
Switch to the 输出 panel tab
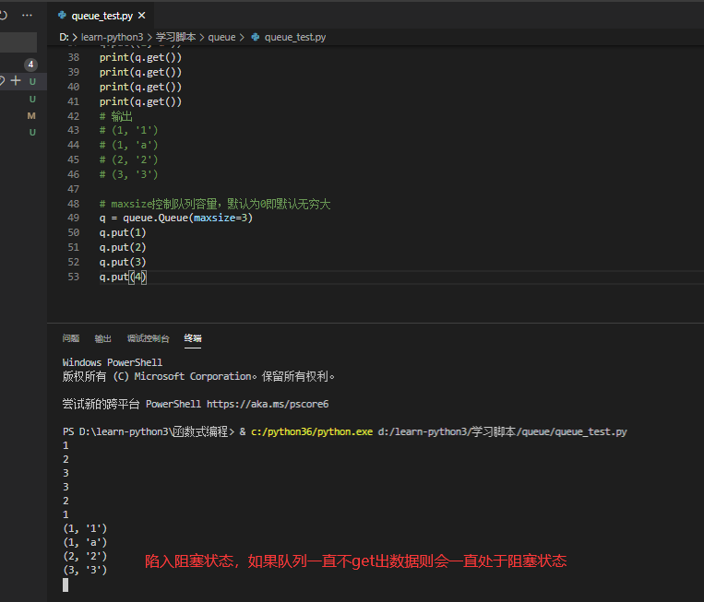click(x=102, y=338)
